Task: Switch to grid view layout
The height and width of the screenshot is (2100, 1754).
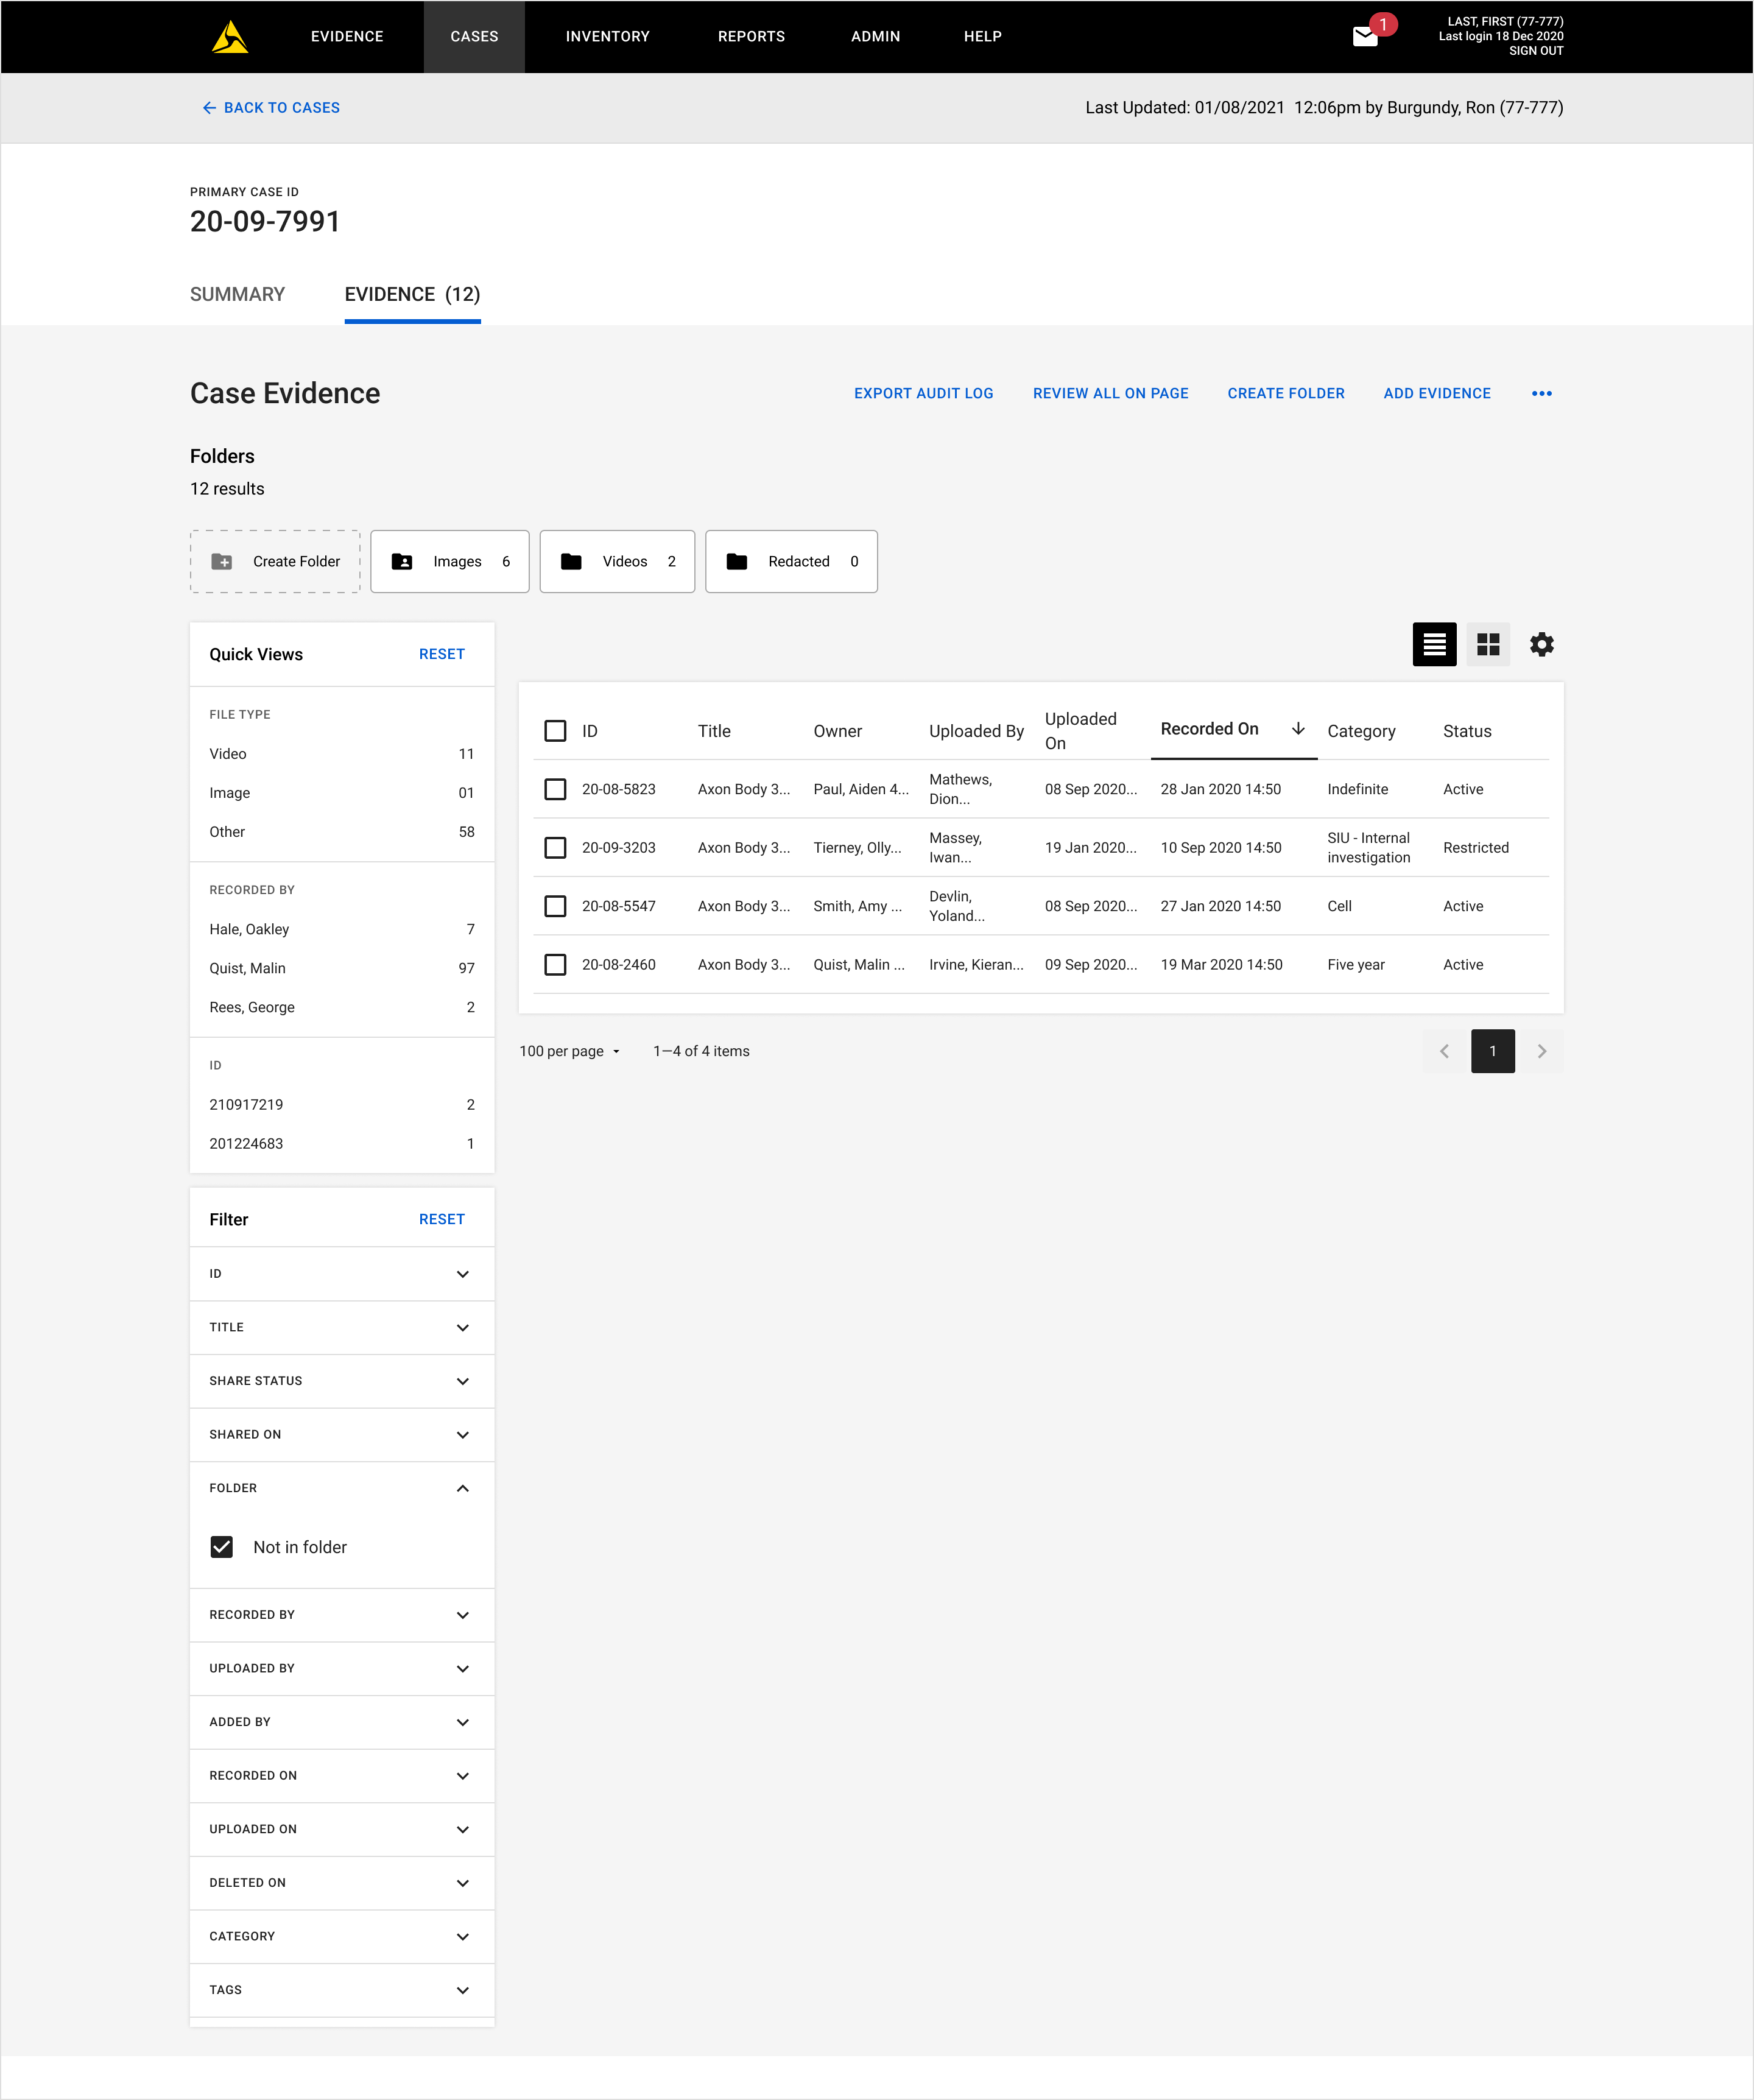Action: coord(1488,644)
